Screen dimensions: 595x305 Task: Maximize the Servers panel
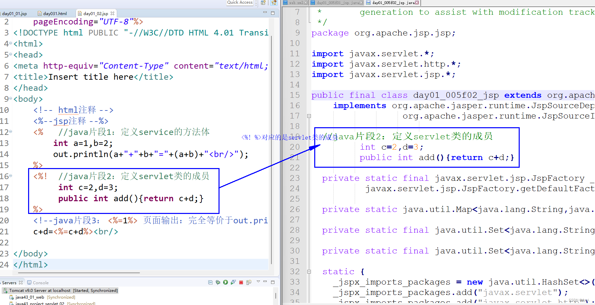click(273, 282)
